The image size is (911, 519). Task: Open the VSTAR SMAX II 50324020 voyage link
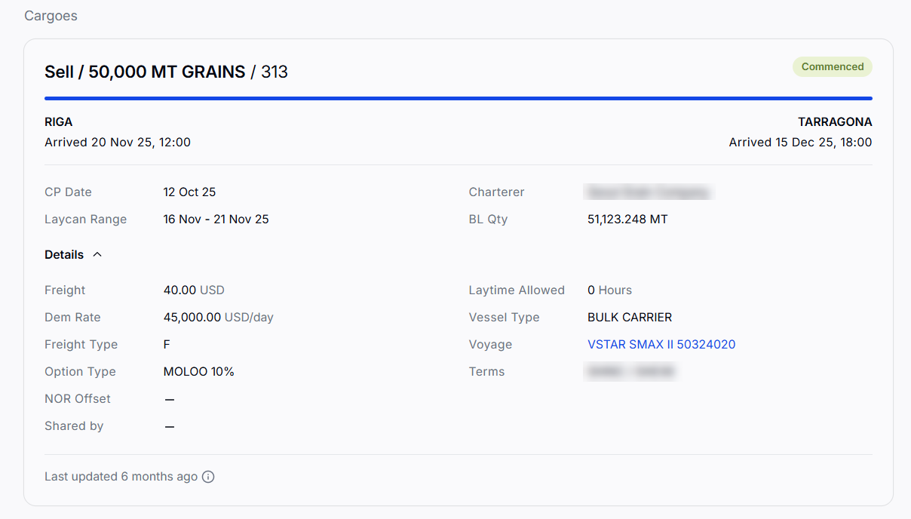(x=661, y=345)
